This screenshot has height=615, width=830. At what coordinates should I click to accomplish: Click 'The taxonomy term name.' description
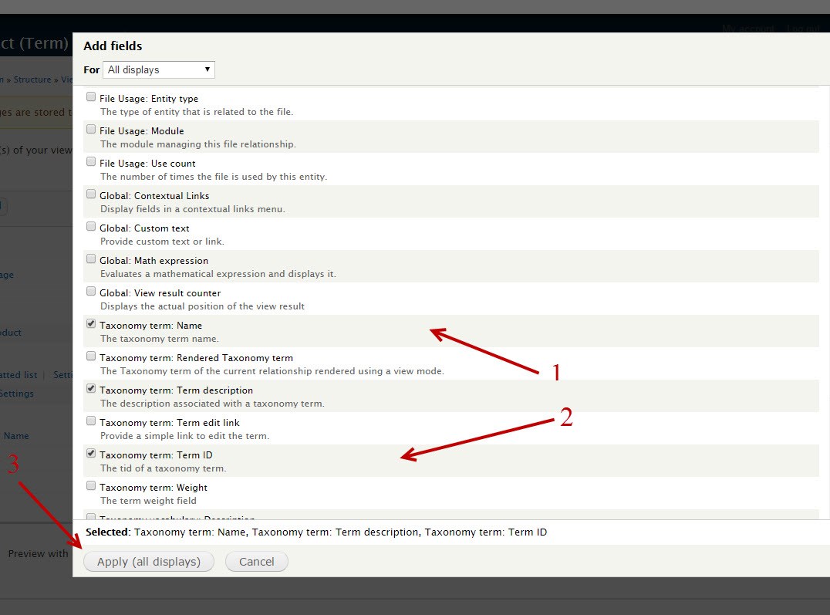pos(160,339)
